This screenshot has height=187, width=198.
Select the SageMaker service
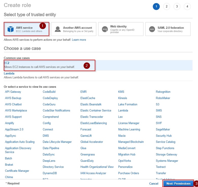[x=163, y=129]
